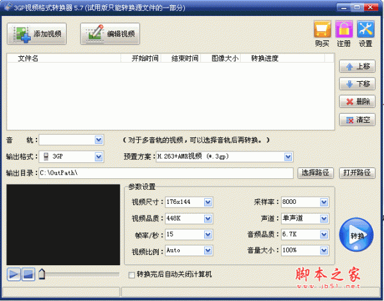Open the 音频品质 6.7K dropdown
This screenshot has width=384, height=301.
[324, 235]
